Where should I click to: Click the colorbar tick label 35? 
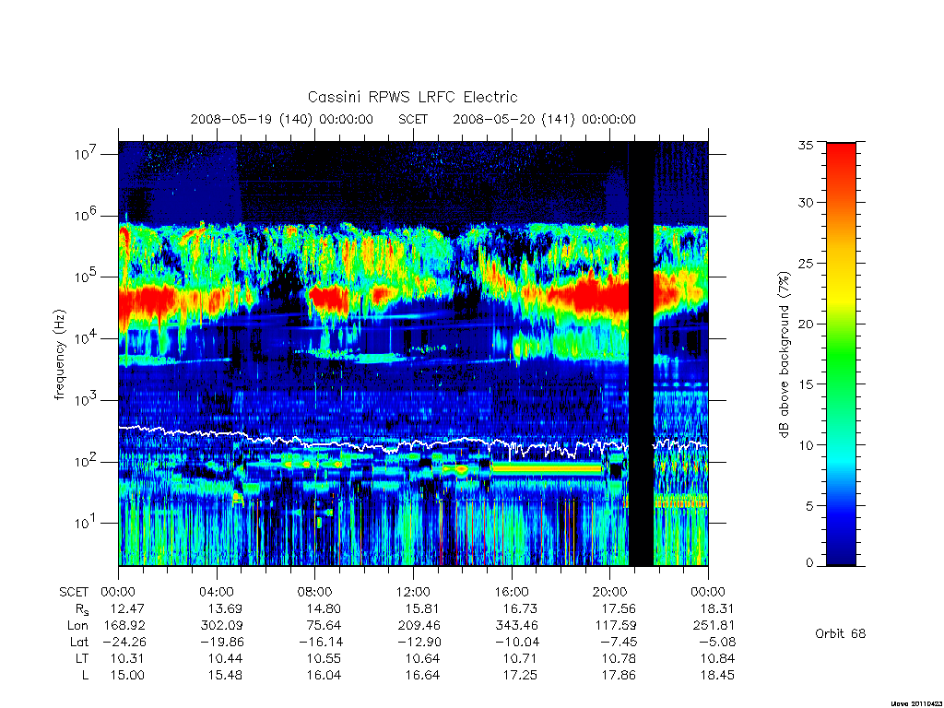click(x=806, y=145)
